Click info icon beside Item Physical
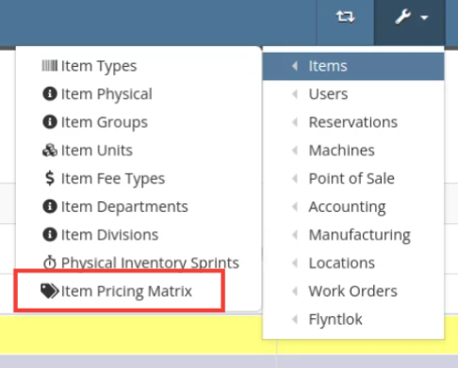Viewport: 458px width, 368px height. coord(50,94)
